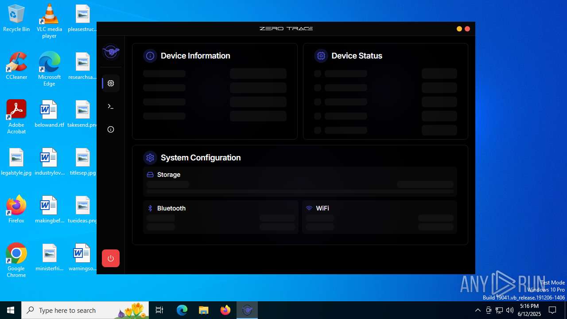Select titlesep.jpg desktop file
This screenshot has width=567, height=319.
tap(82, 162)
